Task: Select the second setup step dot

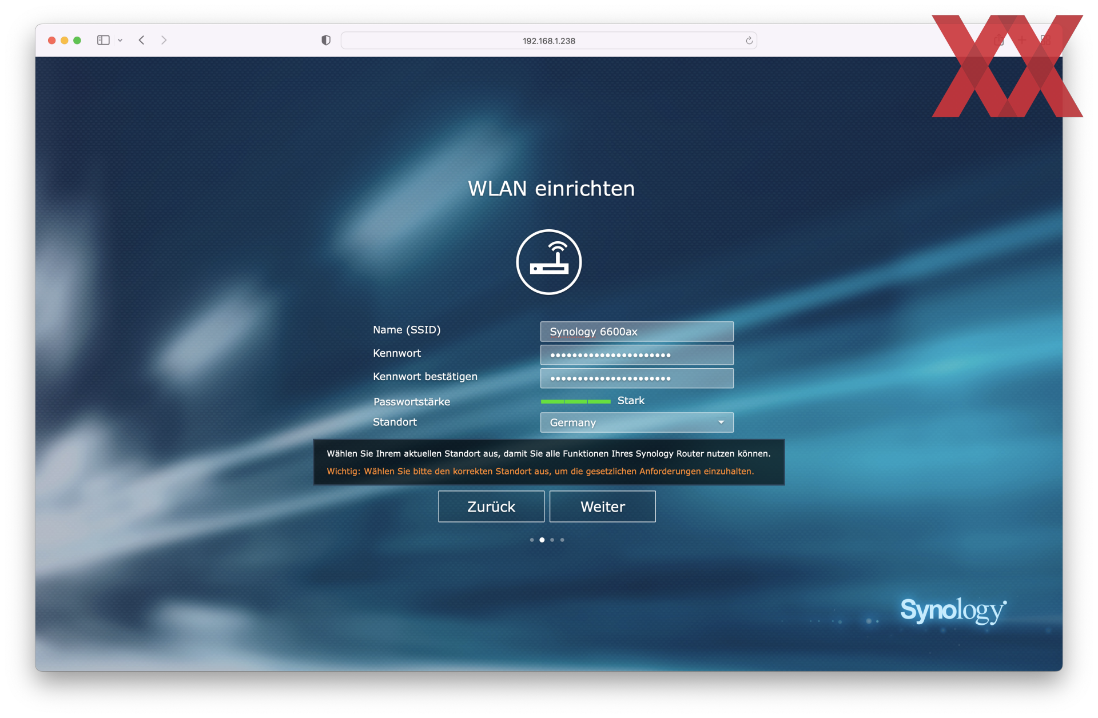Action: tap(542, 540)
